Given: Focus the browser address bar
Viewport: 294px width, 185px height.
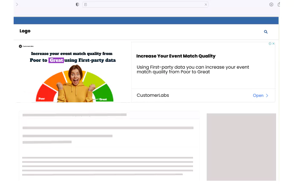Looking at the screenshot, I should point(145,5).
